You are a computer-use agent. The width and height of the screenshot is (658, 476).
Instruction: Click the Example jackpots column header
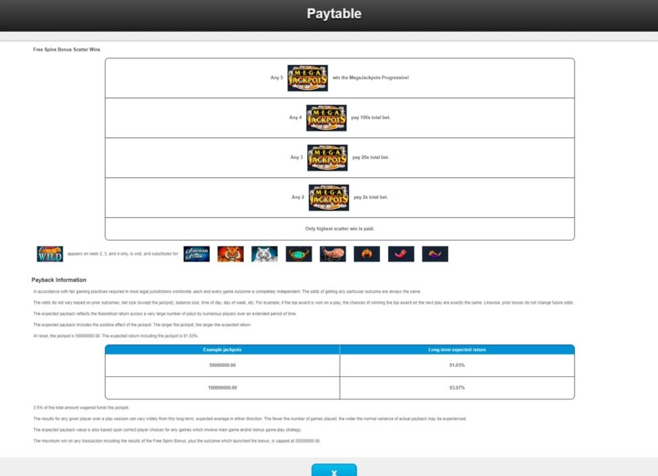point(222,350)
